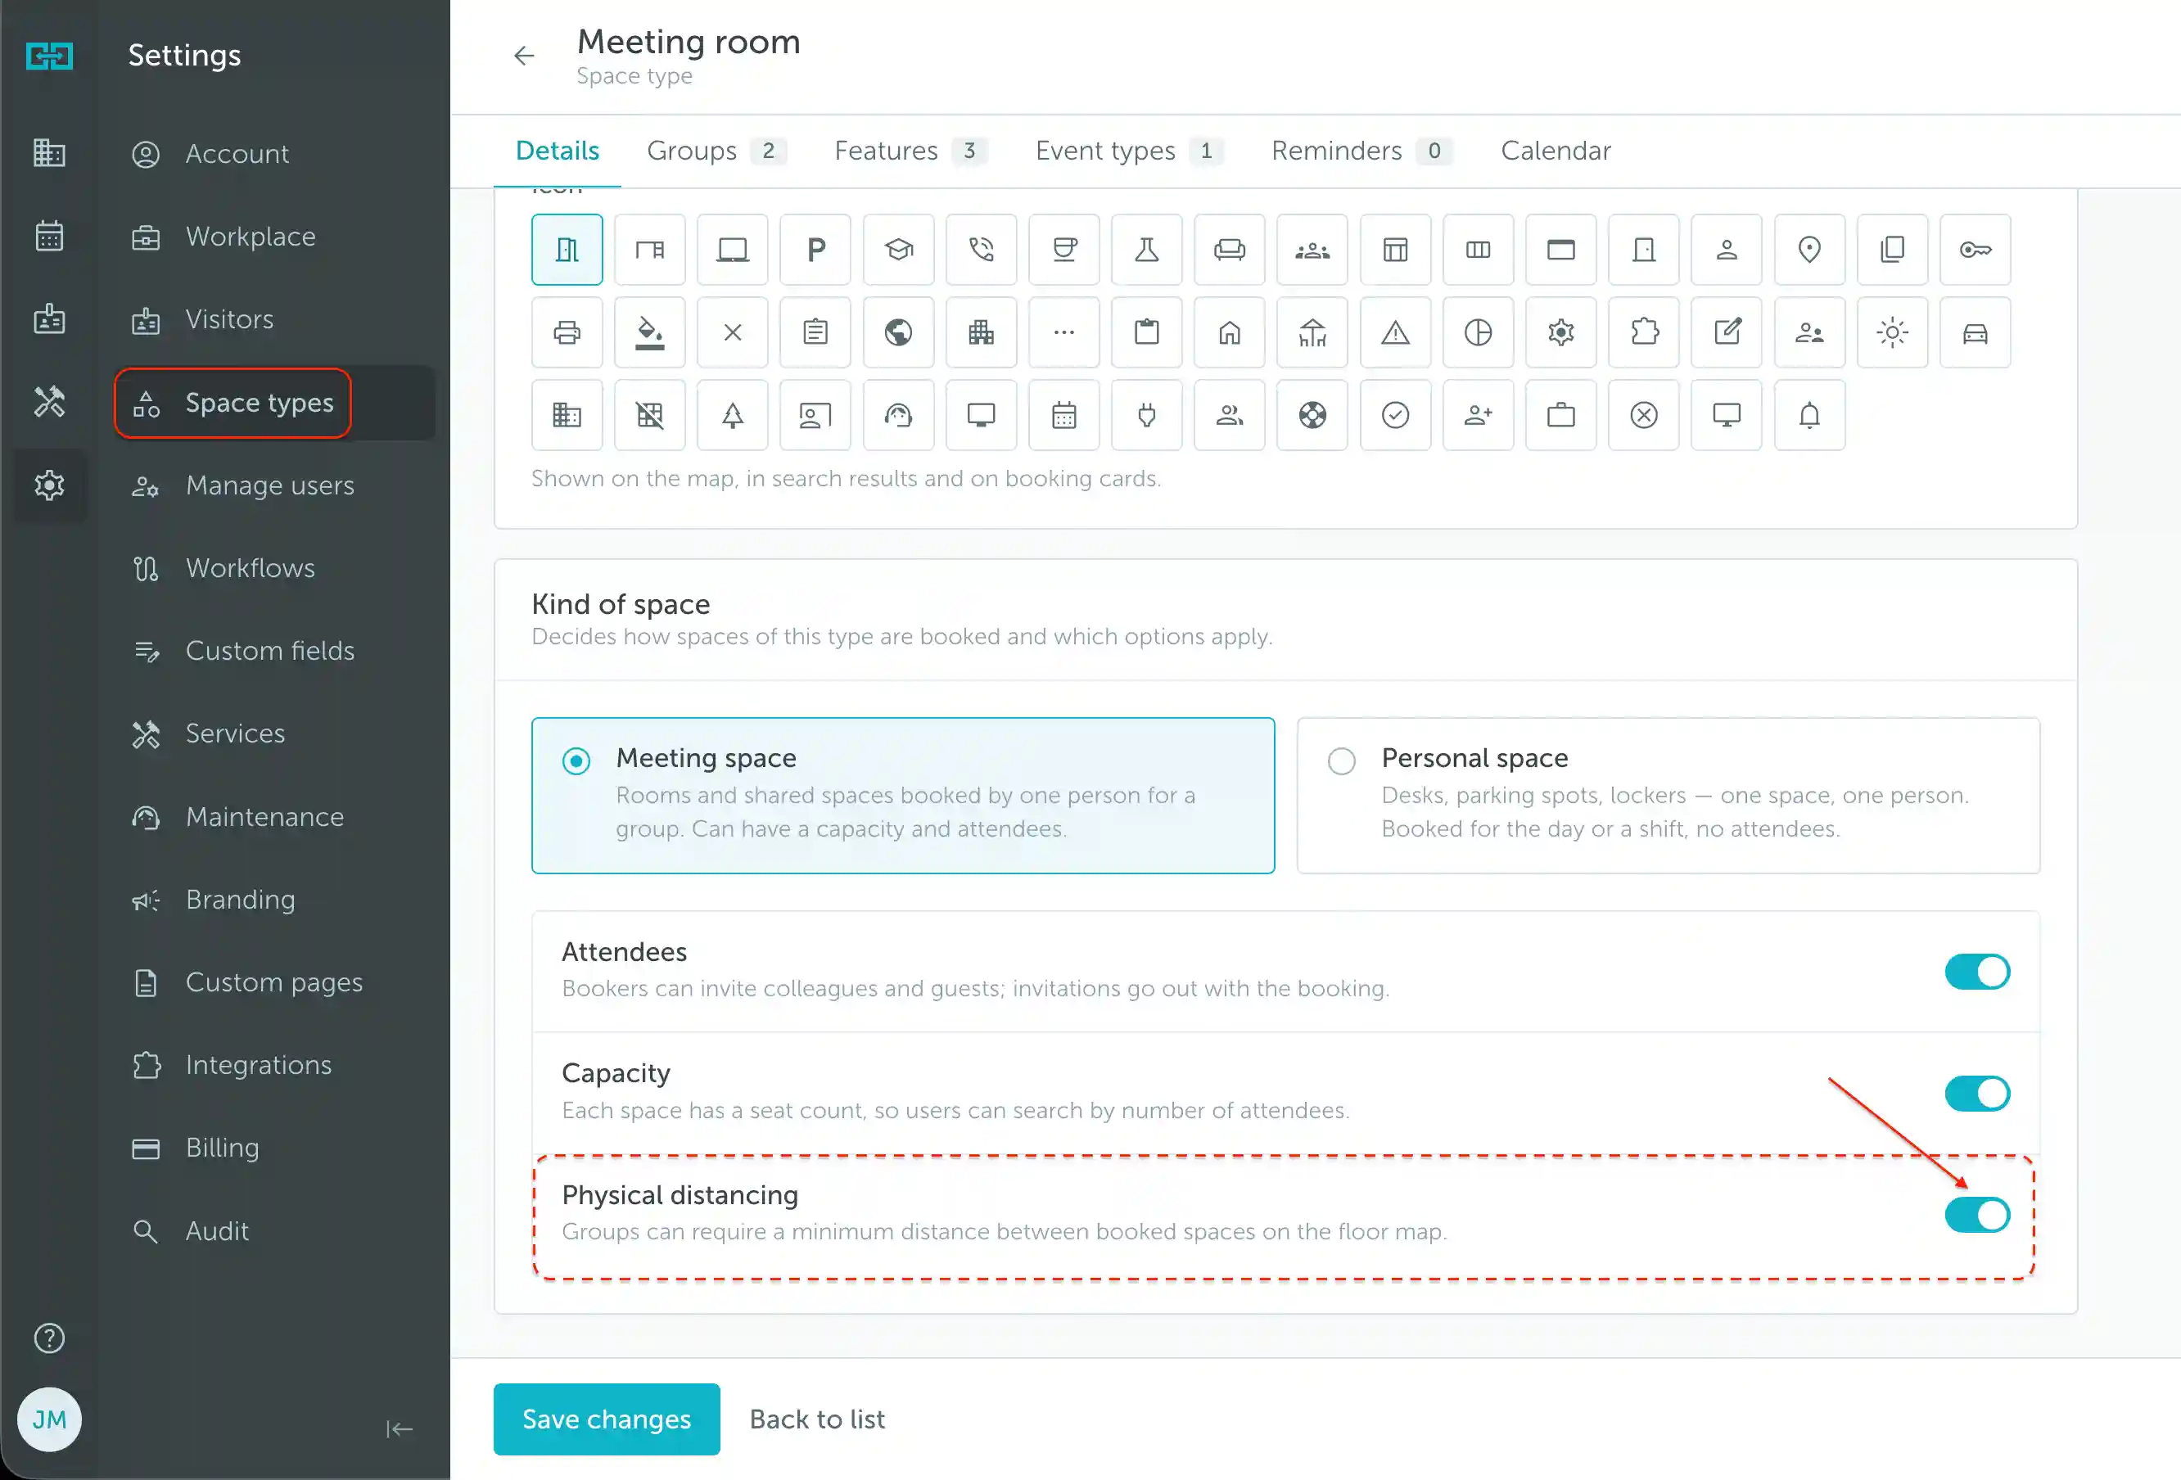Viewport: 2181px width, 1480px height.
Task: Pick the suitcase briefcase icon
Action: [x=1560, y=415]
